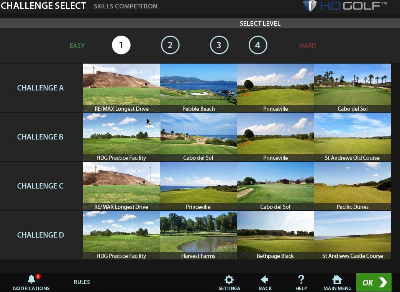Viewport: 400px width, 292px height.
Task: Select the Bethpage Black course thumbnail
Action: (275, 235)
